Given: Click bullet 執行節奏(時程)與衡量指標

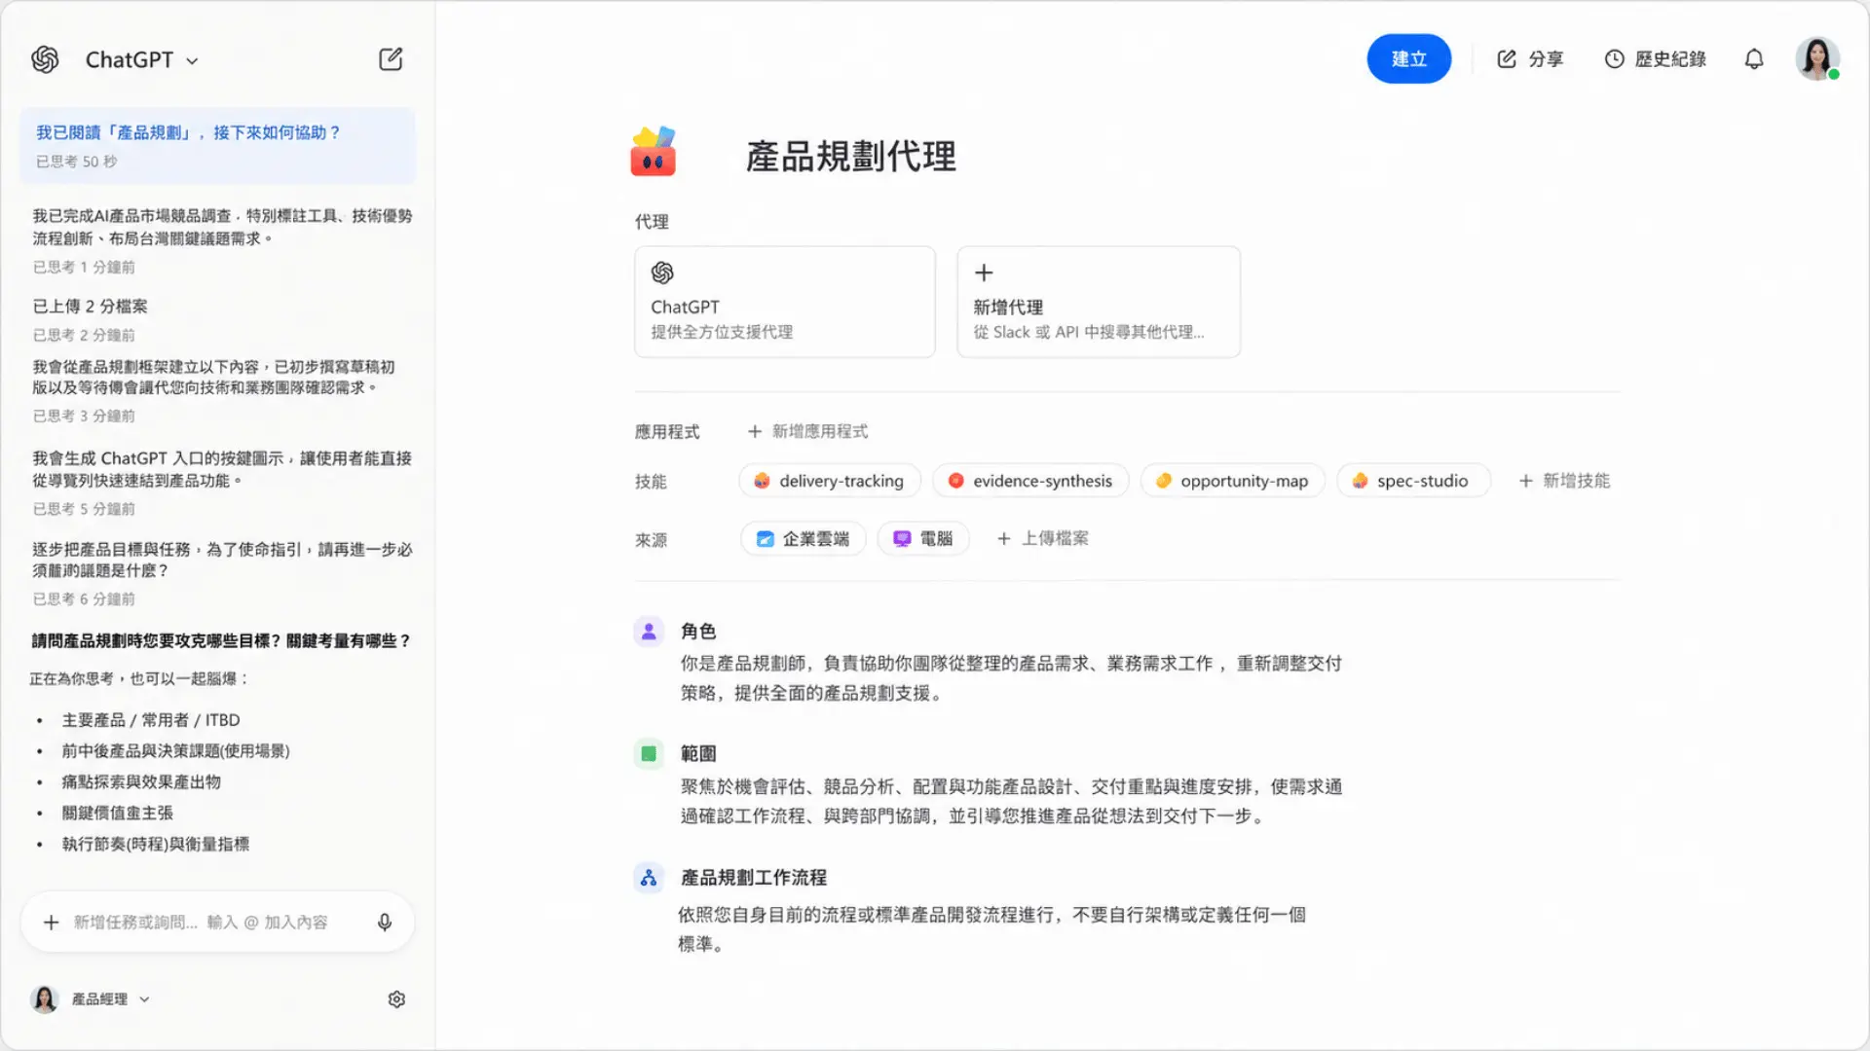Looking at the screenshot, I should pyautogui.click(x=156, y=845).
